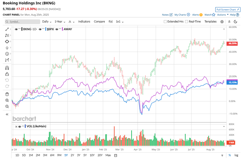This screenshot has width=242, height=160.
Task: Select the 10Y time range
Action: coord(92,155)
